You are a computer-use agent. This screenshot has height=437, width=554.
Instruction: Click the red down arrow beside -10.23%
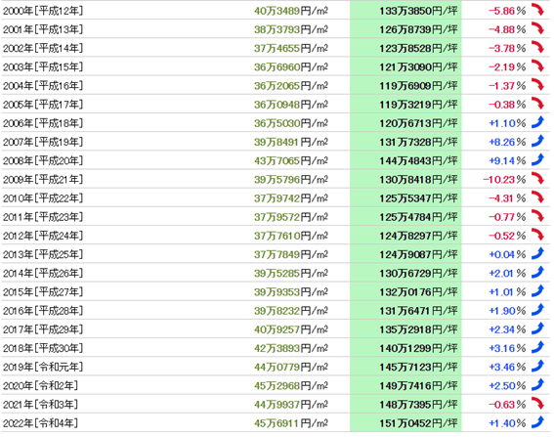(537, 179)
